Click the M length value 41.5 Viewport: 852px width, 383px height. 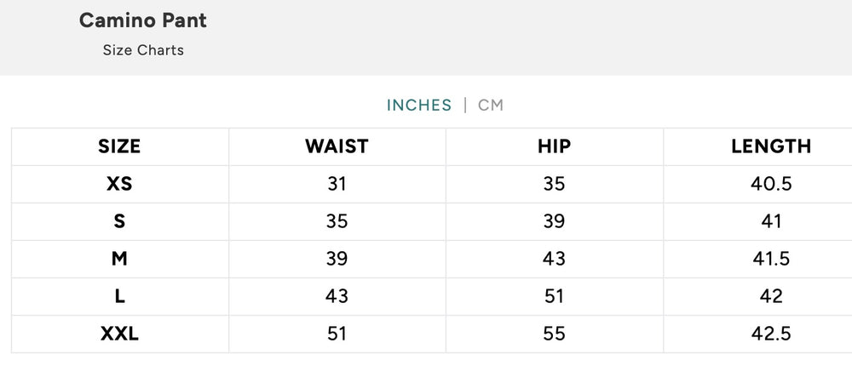[771, 259]
